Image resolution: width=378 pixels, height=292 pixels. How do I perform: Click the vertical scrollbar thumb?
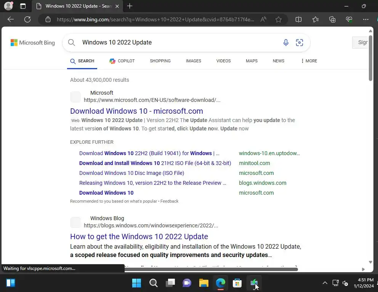click(x=370, y=58)
